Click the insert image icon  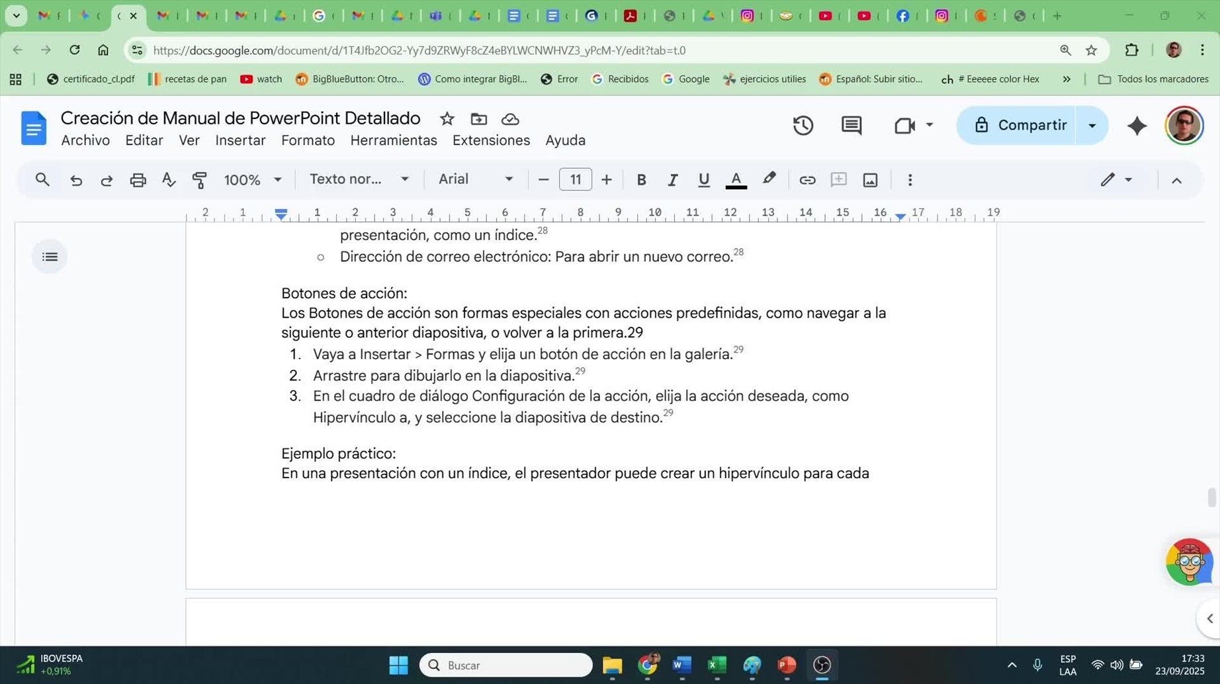[870, 180]
